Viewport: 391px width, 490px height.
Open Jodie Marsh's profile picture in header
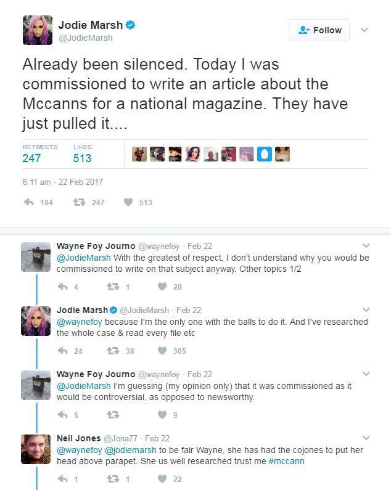[38, 30]
